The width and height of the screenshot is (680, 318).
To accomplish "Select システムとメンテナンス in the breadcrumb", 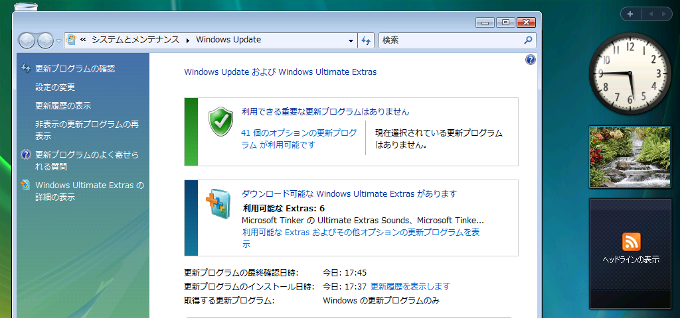I will tap(135, 40).
